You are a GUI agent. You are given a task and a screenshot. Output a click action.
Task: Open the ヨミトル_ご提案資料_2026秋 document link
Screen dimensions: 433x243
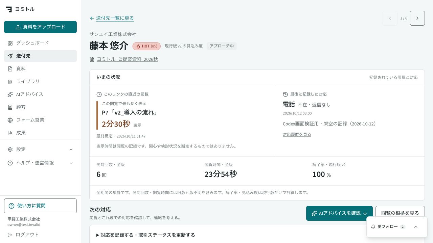pos(127,59)
